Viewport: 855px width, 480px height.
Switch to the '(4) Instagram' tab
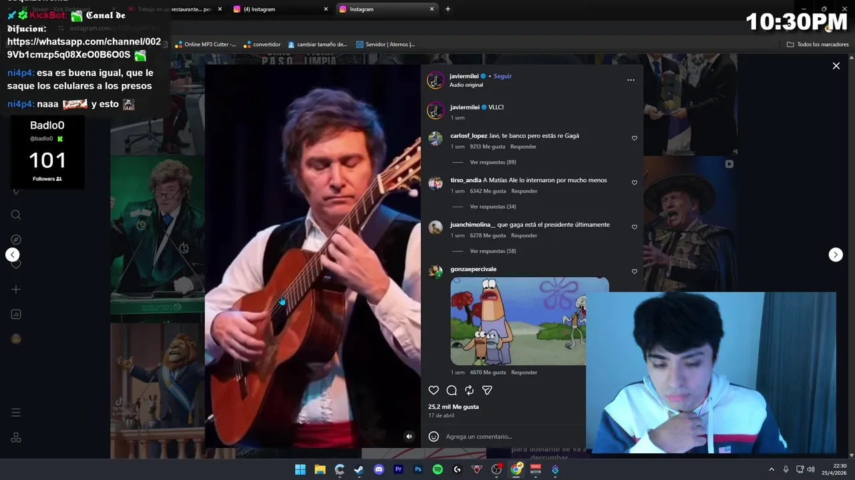point(281,9)
